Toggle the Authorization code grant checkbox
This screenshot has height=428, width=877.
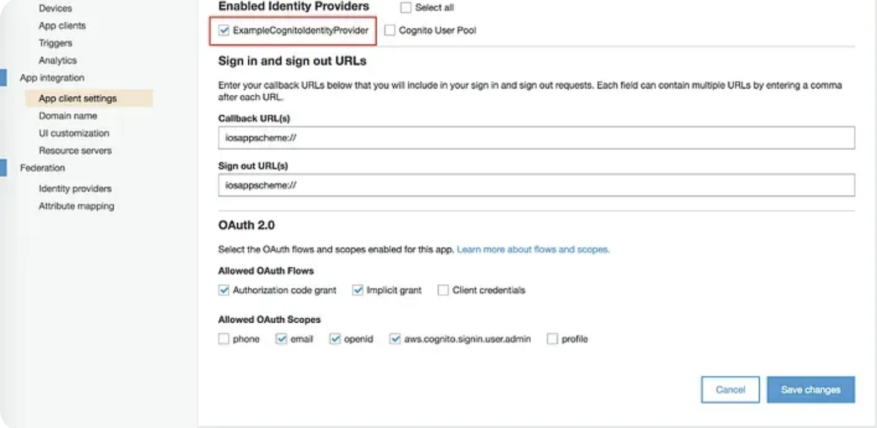pyautogui.click(x=224, y=290)
